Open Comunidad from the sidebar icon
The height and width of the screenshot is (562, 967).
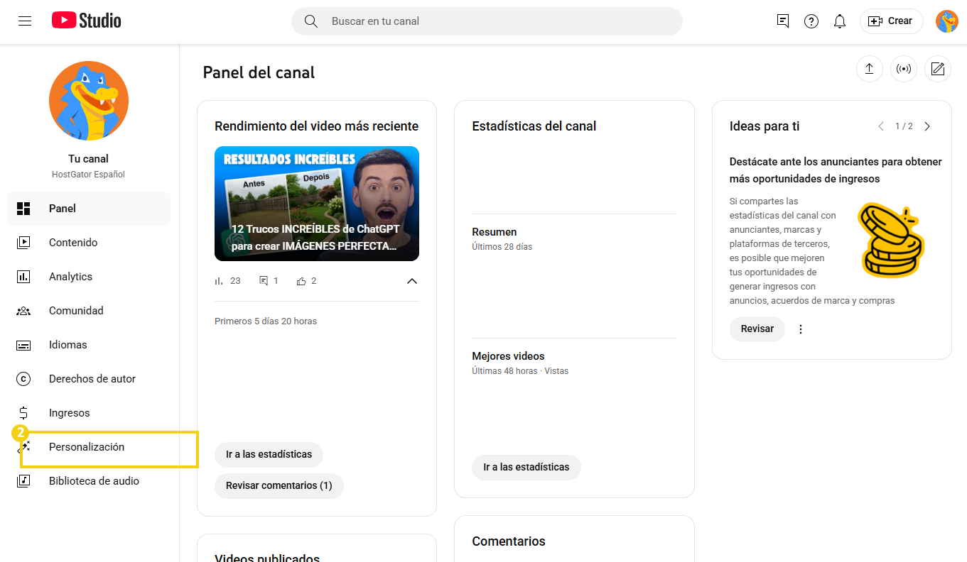tap(23, 310)
